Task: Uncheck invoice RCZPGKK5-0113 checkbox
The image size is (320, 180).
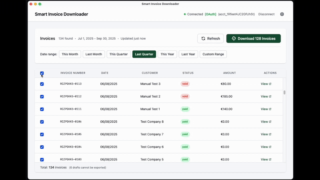Action: pyautogui.click(x=42, y=84)
